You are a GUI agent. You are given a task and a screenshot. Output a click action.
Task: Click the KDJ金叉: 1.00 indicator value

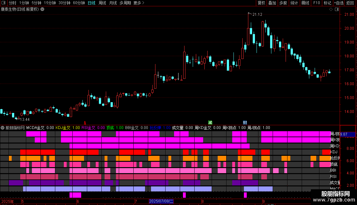(68, 128)
